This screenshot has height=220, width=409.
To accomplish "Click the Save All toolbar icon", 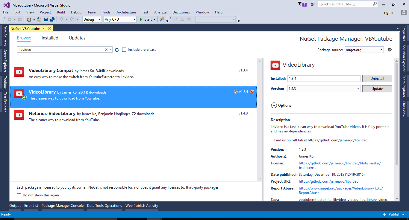I will click(52, 19).
